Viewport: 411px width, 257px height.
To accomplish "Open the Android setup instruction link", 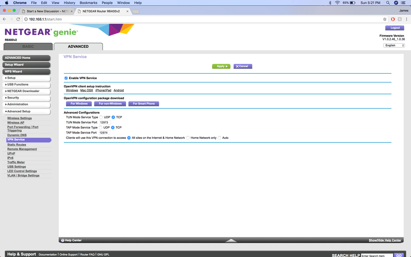I will tap(119, 90).
